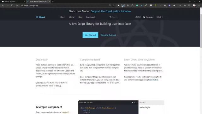Click the "Component-Based" heading

coord(90,60)
